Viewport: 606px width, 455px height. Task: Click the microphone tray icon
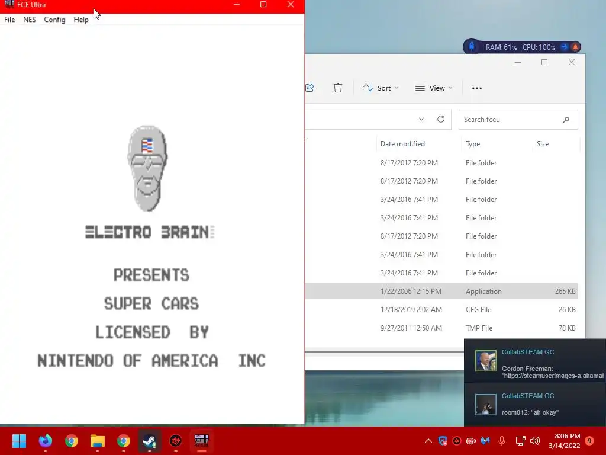tap(502, 441)
